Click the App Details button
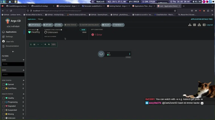This screenshot has height=120, width=215. pyautogui.click(x=35, y=25)
